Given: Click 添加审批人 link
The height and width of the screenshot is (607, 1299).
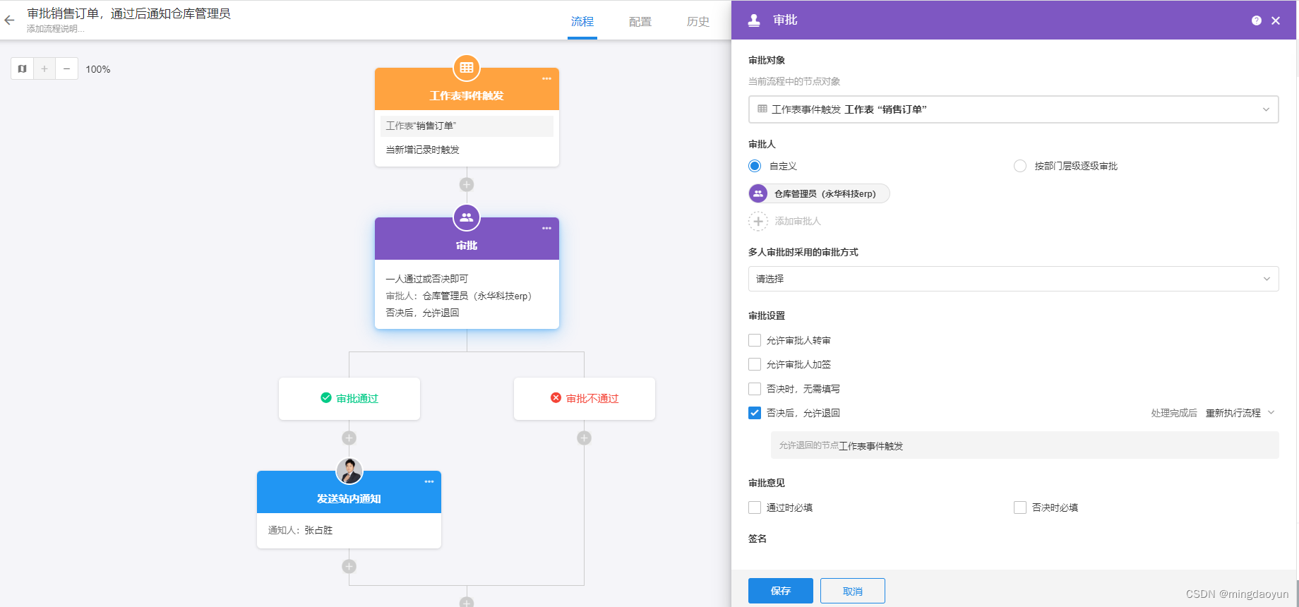Looking at the screenshot, I should tap(798, 221).
